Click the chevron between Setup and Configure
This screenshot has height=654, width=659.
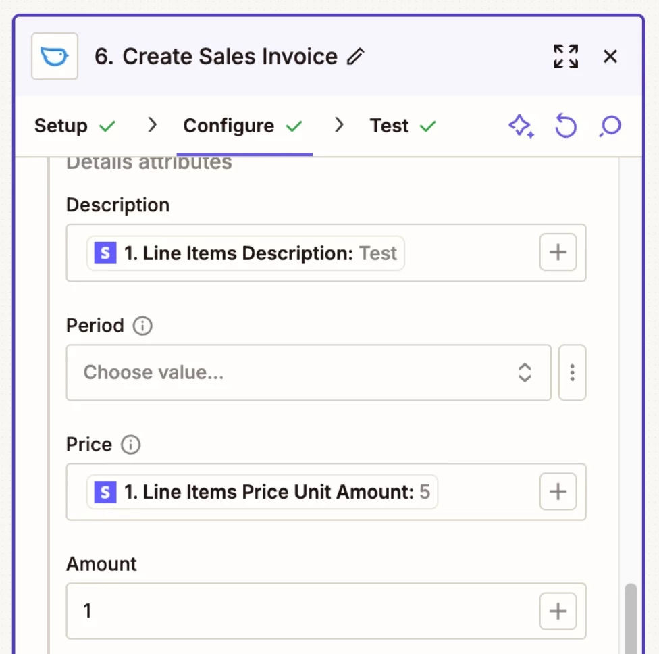point(153,125)
